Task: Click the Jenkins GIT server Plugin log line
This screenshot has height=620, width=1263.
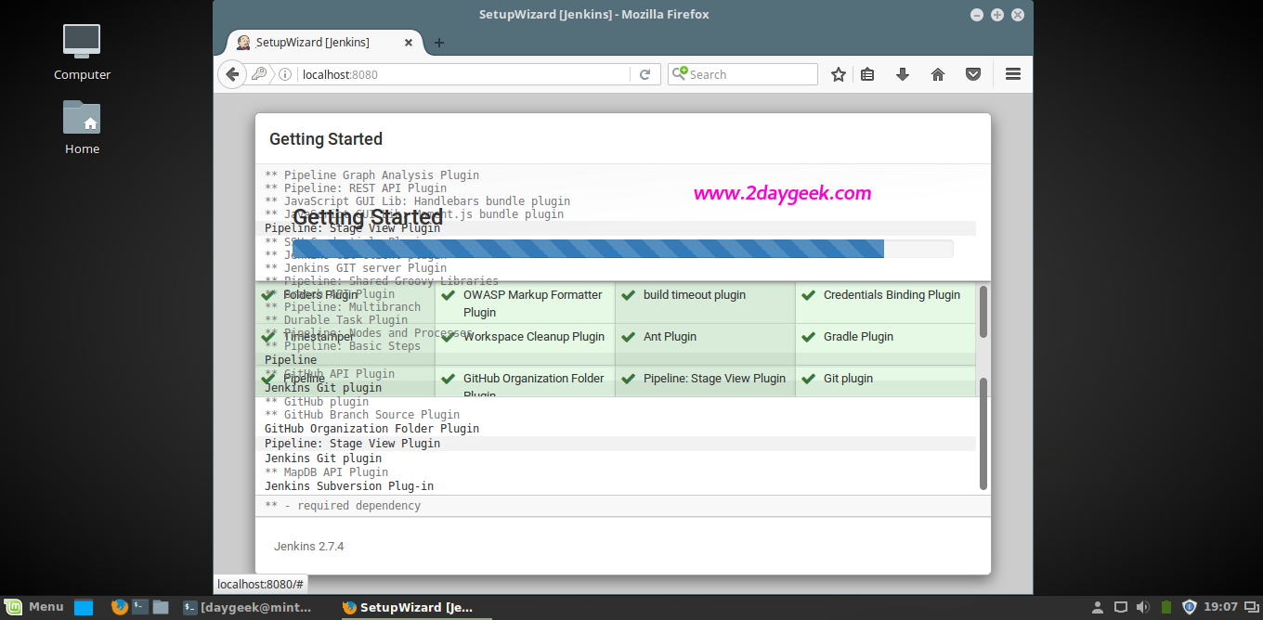Action: click(x=356, y=268)
